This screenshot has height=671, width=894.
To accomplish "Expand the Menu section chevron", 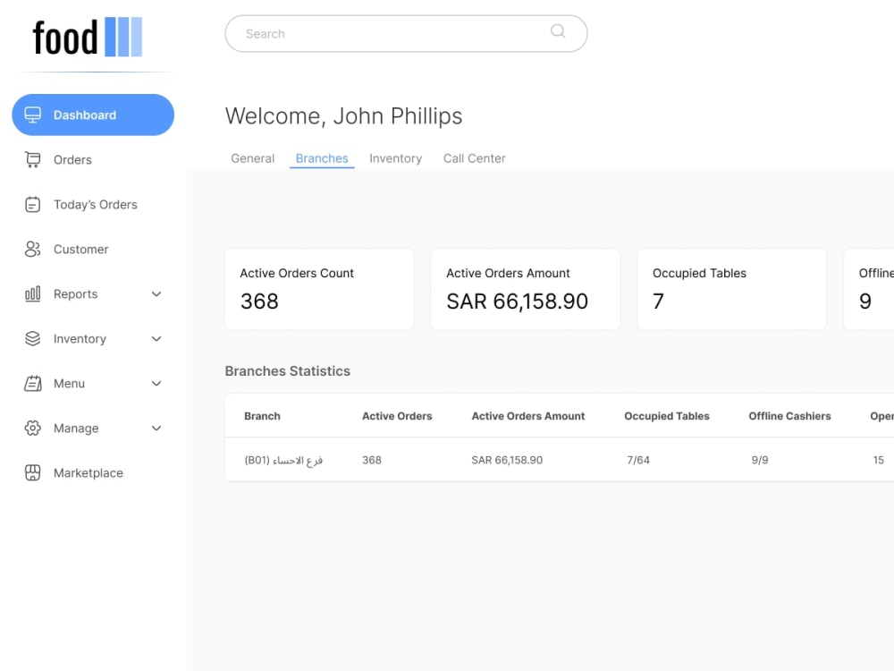I will 156,383.
